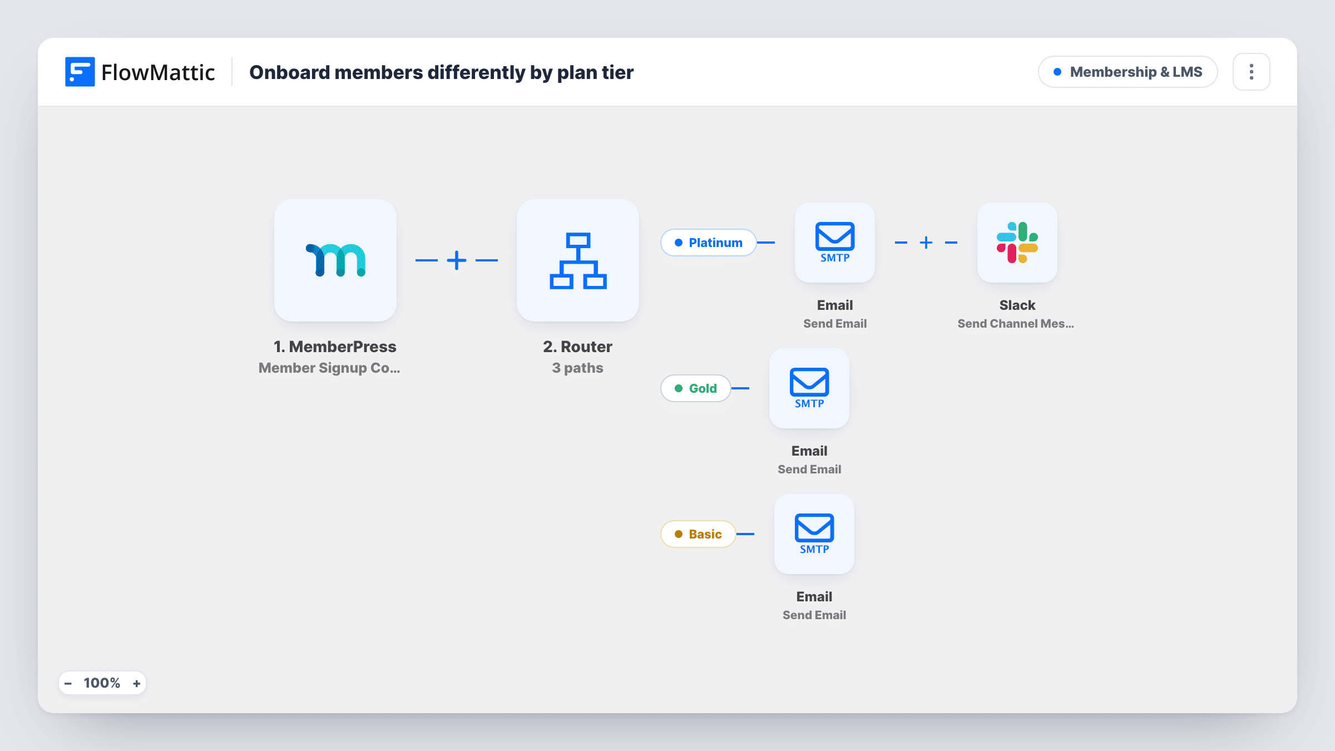Select the Gold path SMTP Email node

(809, 388)
